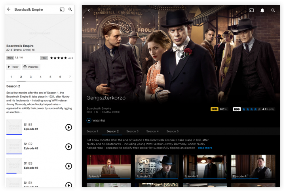Switch to Season 4 tab on dark panel

pyautogui.click(x=152, y=131)
